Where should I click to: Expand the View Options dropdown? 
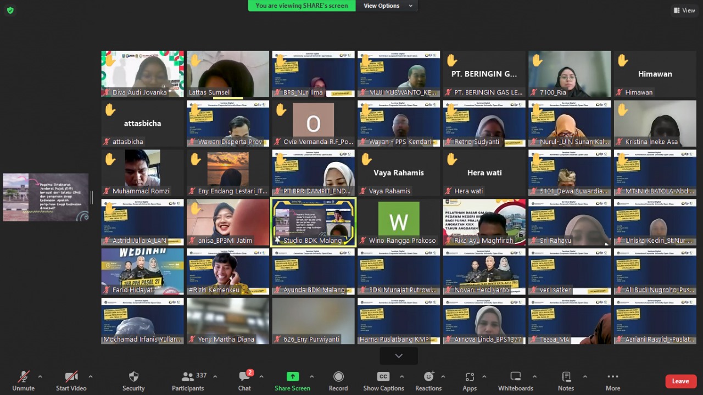(x=387, y=5)
